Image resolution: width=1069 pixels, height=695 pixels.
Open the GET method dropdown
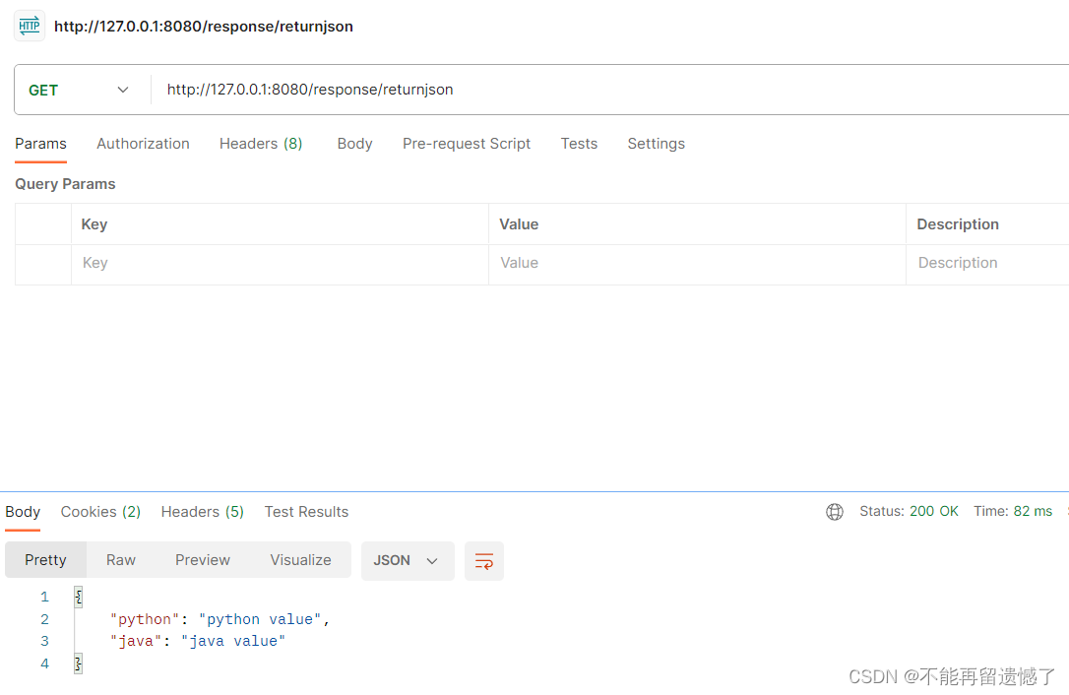coord(79,90)
